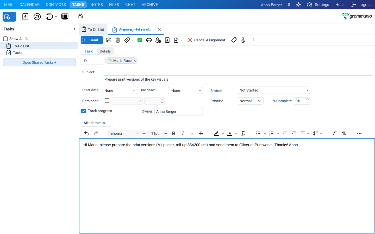Check the Show All checkbox
Viewport: 375px width, 234px height.
point(5,39)
